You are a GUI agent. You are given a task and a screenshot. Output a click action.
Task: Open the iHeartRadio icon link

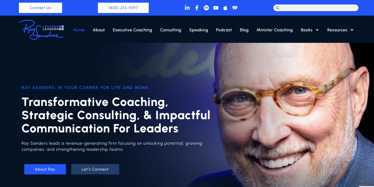pos(235,8)
